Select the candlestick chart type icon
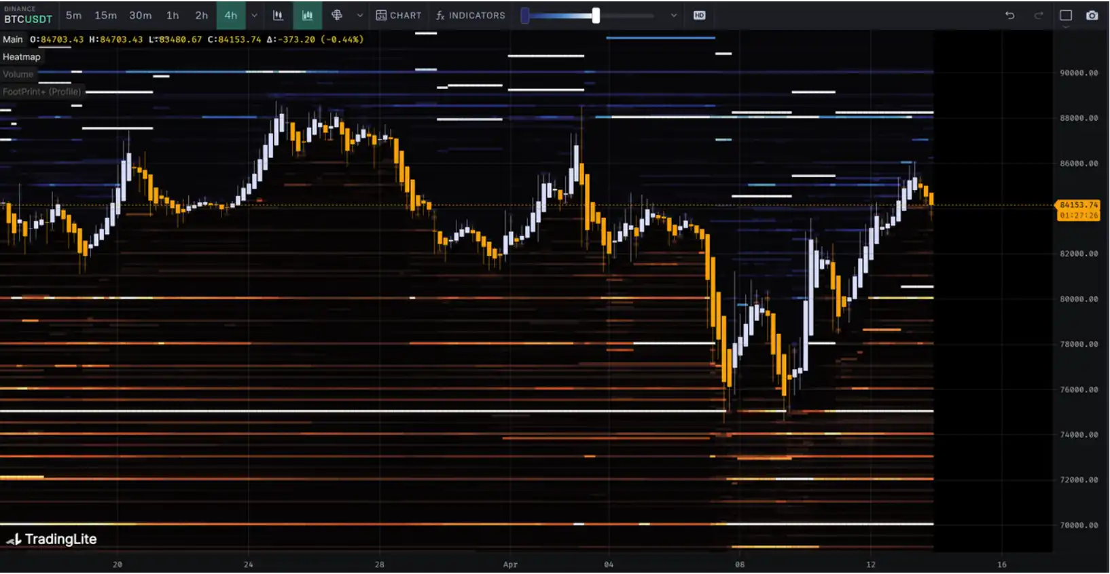 click(x=278, y=15)
